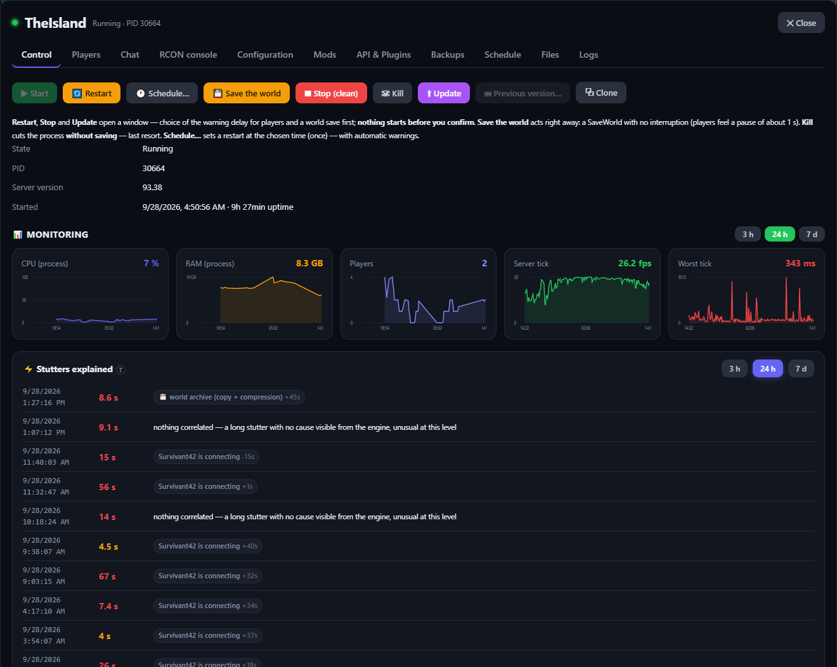The image size is (837, 667).
Task: Select 3 h range in Stutters explained
Action: [735, 368]
